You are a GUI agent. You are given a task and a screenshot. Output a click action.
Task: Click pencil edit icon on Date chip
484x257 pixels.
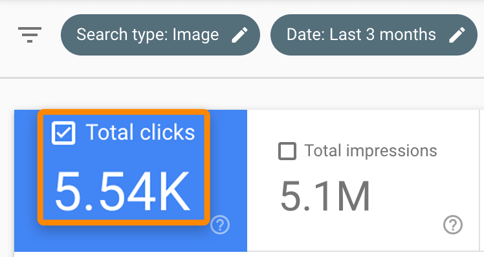point(457,34)
